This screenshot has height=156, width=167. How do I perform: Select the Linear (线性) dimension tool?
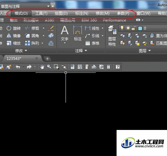pyautogui.click(x=92, y=28)
